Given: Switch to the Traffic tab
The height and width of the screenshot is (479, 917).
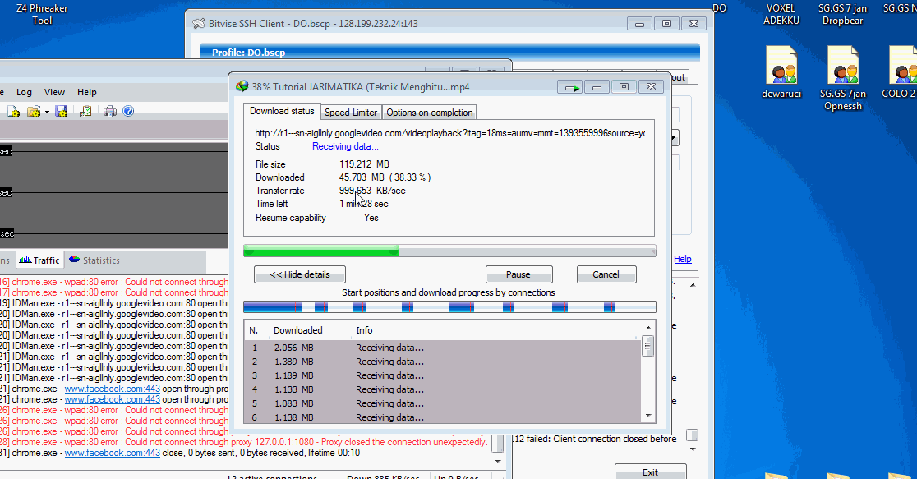Looking at the screenshot, I should point(39,260).
